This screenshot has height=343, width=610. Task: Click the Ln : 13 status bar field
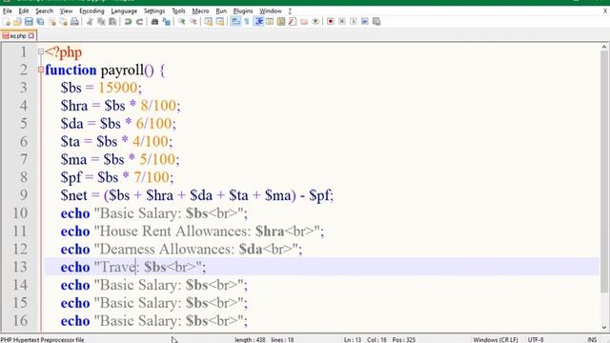point(353,339)
